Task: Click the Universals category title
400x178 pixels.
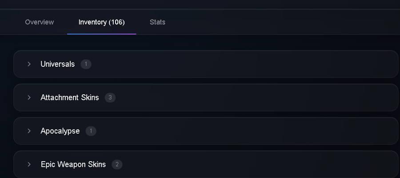Action: [x=58, y=64]
